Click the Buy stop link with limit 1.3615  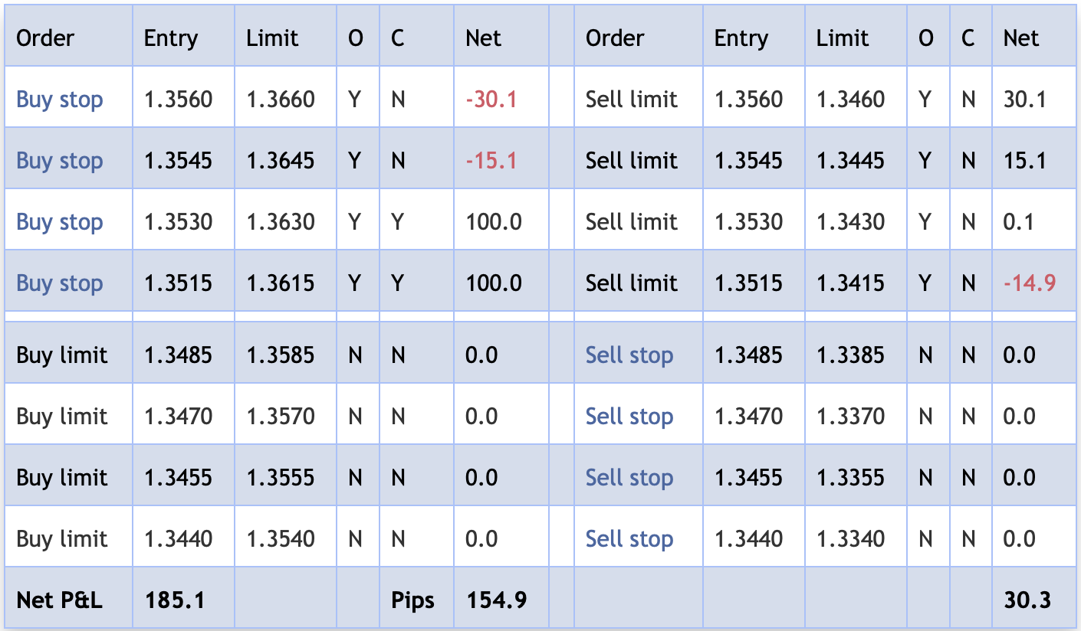tap(60, 283)
